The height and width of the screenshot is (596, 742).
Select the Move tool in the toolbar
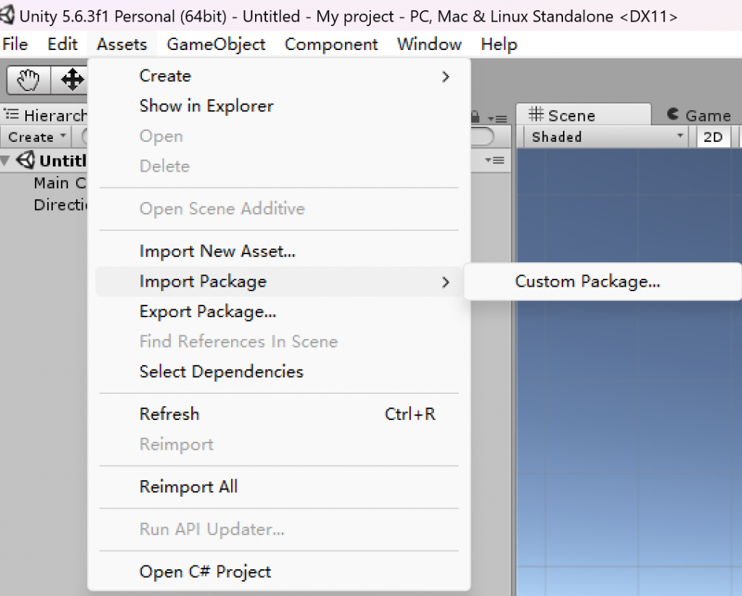coord(70,80)
